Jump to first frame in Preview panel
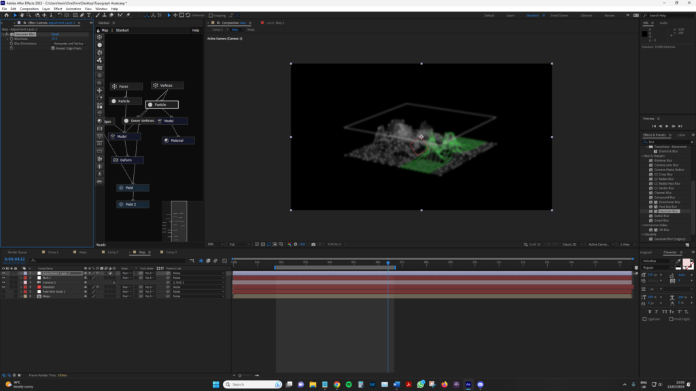This screenshot has width=696, height=391. [x=654, y=126]
